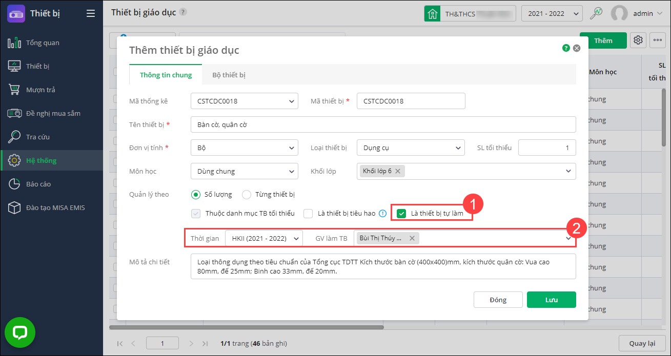Screen dimensions: 671x356
Task: Save with the Lưu button
Action: click(552, 300)
